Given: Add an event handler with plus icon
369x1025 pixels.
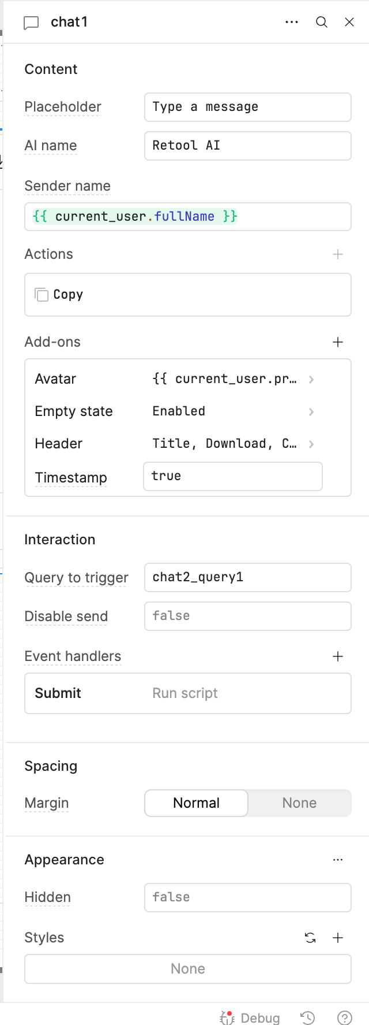Looking at the screenshot, I should click(x=338, y=656).
